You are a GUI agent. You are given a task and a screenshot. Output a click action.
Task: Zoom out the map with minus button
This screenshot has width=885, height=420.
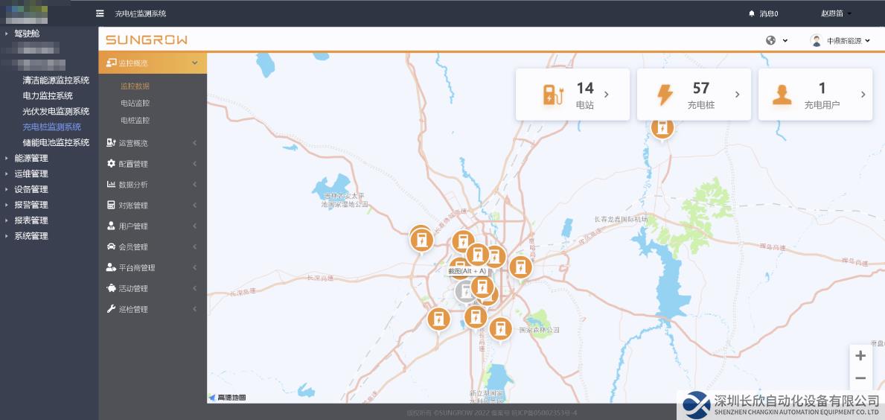[860, 378]
